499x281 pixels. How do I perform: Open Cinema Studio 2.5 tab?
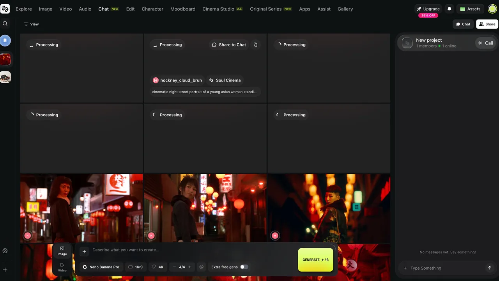click(223, 9)
